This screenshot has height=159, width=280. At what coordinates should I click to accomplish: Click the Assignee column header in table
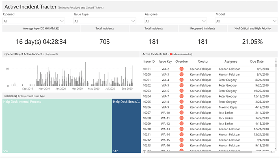click(x=231, y=61)
